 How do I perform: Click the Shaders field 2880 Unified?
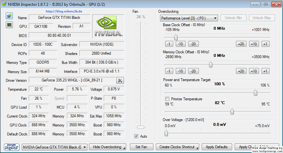[101, 53]
